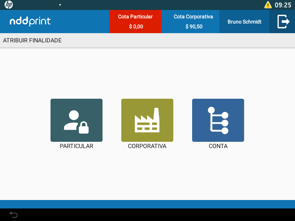The image size is (295, 221).
Task: Tap the $ 90,50 quota amount
Action: click(194, 27)
